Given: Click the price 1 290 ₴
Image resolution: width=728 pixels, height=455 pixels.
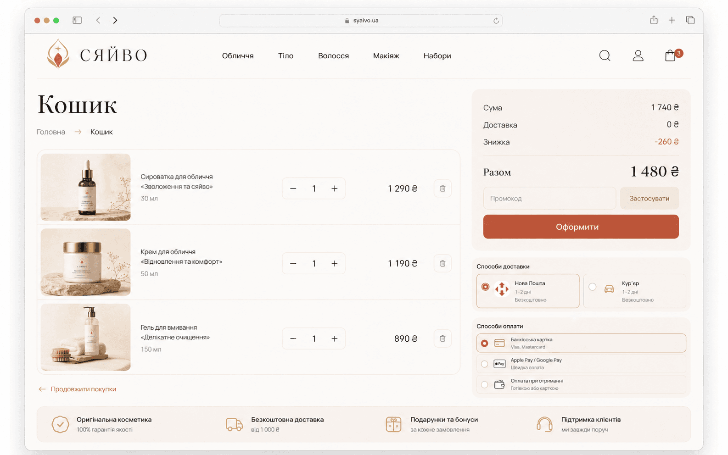Looking at the screenshot, I should pos(403,189).
